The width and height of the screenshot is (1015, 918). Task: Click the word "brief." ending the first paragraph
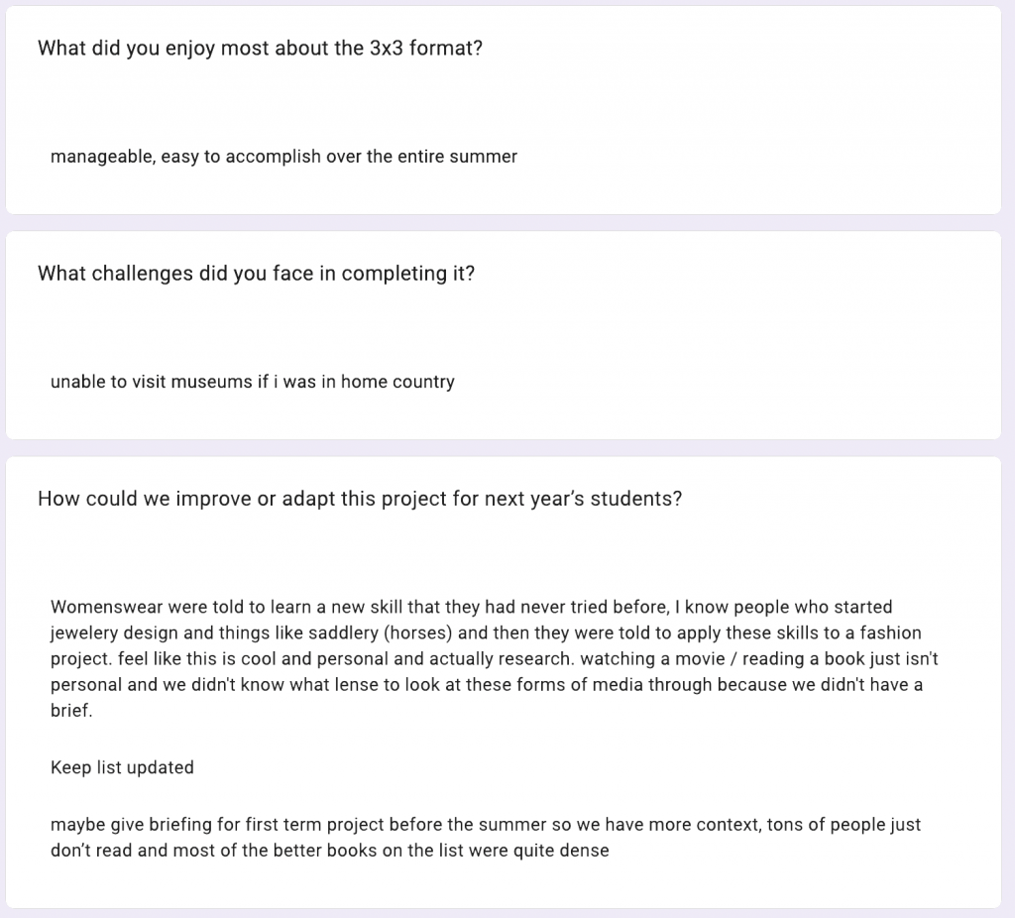tap(71, 710)
